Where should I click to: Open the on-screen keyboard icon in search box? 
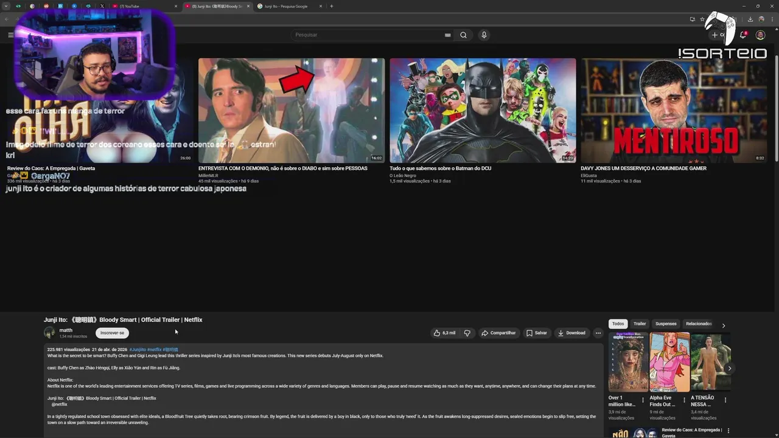(x=447, y=35)
